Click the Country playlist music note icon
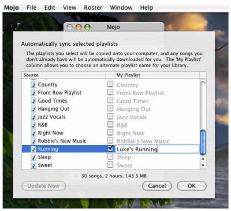This screenshot has height=211, width=231. click(33, 85)
